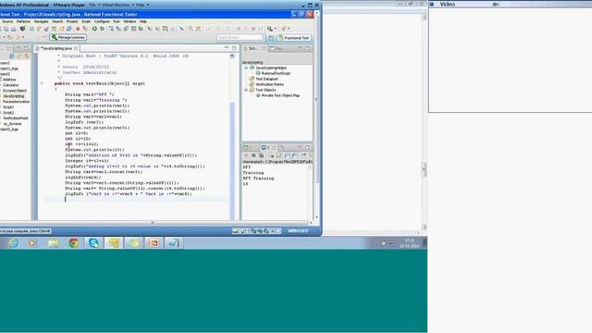Screen dimensions: 592x333
Task: Open the Window menu
Action: [x=129, y=21]
